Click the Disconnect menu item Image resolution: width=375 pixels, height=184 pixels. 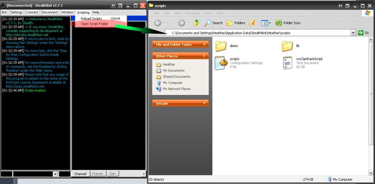click(x=50, y=12)
